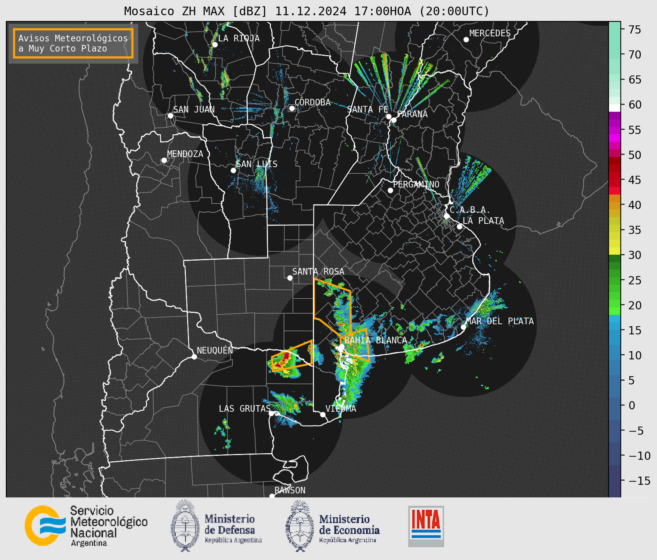
Task: Click the 55 dBZ magenta color band
Action: pyautogui.click(x=614, y=130)
